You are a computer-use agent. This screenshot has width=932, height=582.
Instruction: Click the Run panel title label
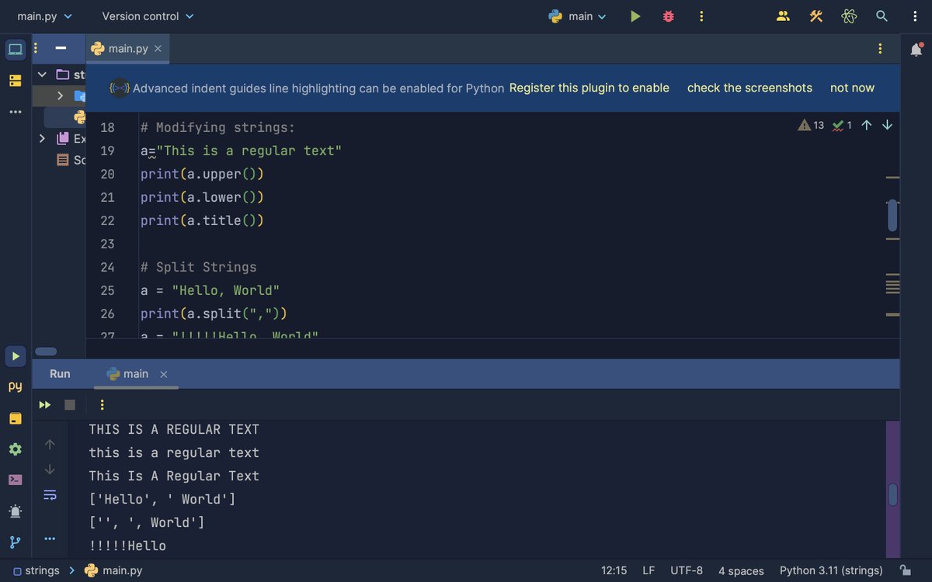(x=60, y=374)
